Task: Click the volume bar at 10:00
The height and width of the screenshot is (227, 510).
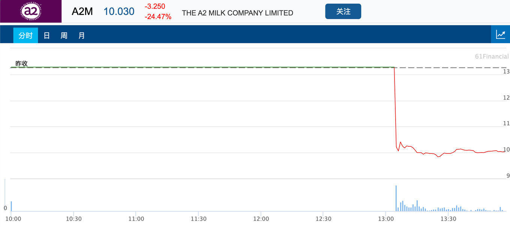Action: (11, 206)
